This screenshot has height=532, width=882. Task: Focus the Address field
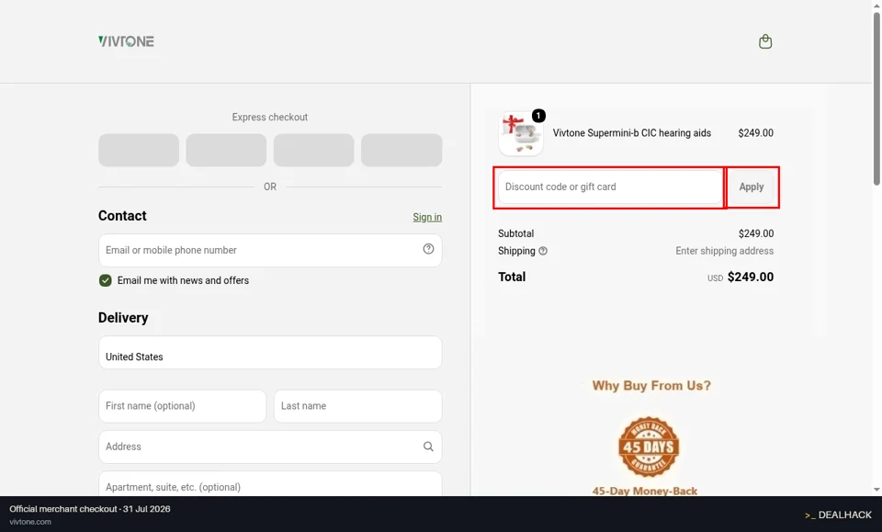270,447
